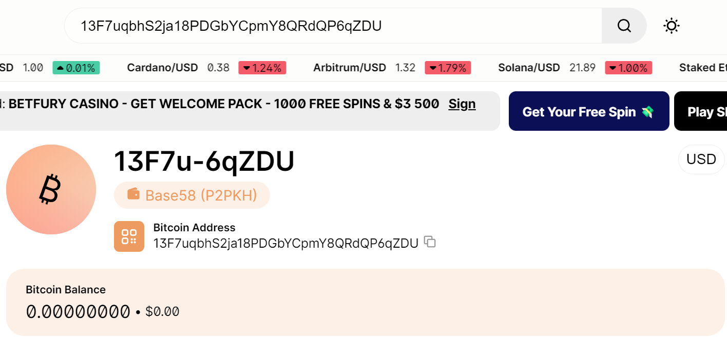Click the money emoji on Get Your Free Spin
727x339 pixels.
(x=646, y=111)
